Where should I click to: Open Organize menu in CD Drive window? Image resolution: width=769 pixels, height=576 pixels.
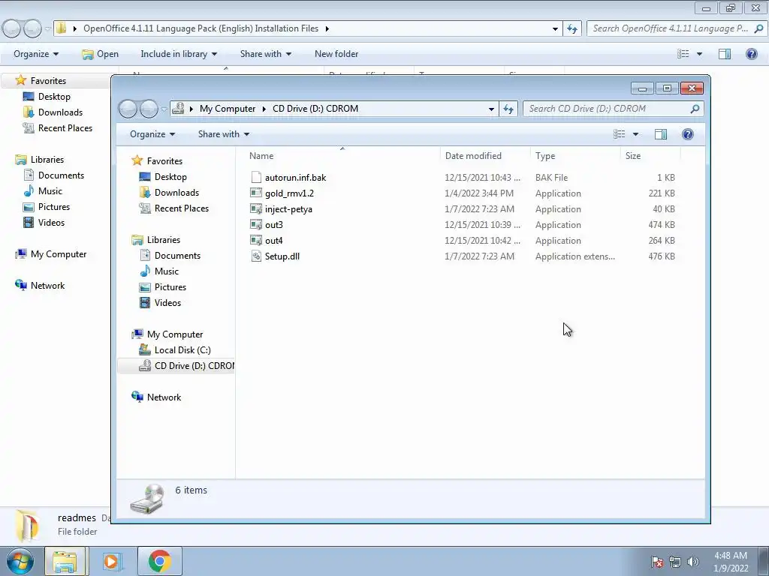[152, 134]
